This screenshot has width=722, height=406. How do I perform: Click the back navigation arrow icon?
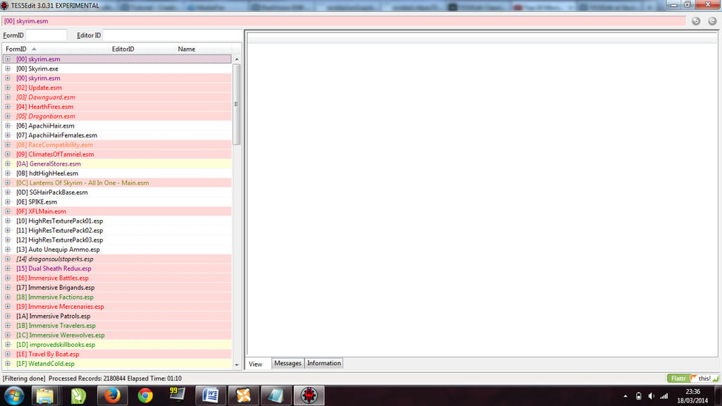click(x=696, y=21)
